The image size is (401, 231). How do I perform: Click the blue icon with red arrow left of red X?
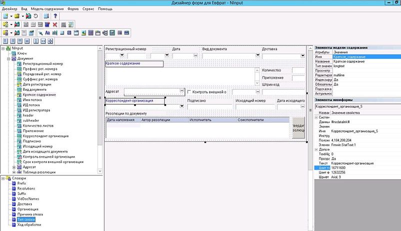47,24
